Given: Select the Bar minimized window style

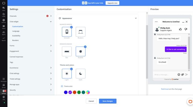Looking at the screenshot, I should [67, 51].
